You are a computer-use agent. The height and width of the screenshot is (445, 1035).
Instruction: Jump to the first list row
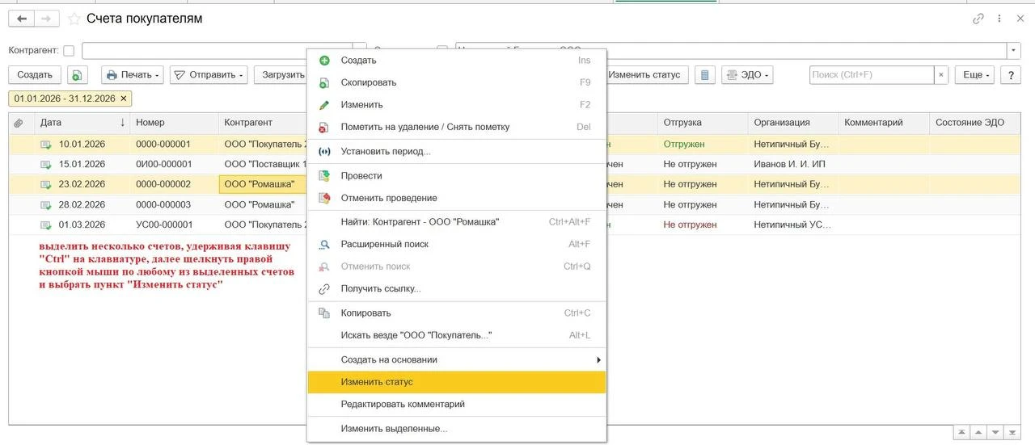961,432
